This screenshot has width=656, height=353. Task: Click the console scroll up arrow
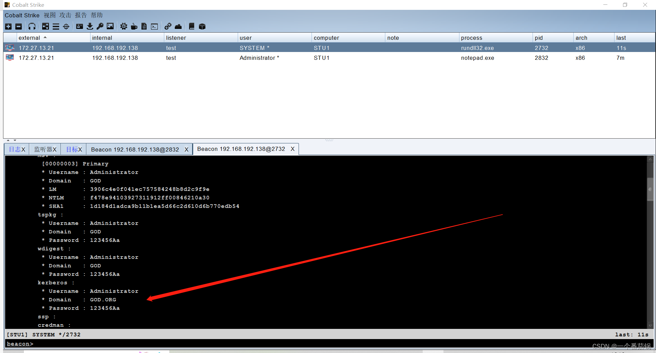[650, 159]
